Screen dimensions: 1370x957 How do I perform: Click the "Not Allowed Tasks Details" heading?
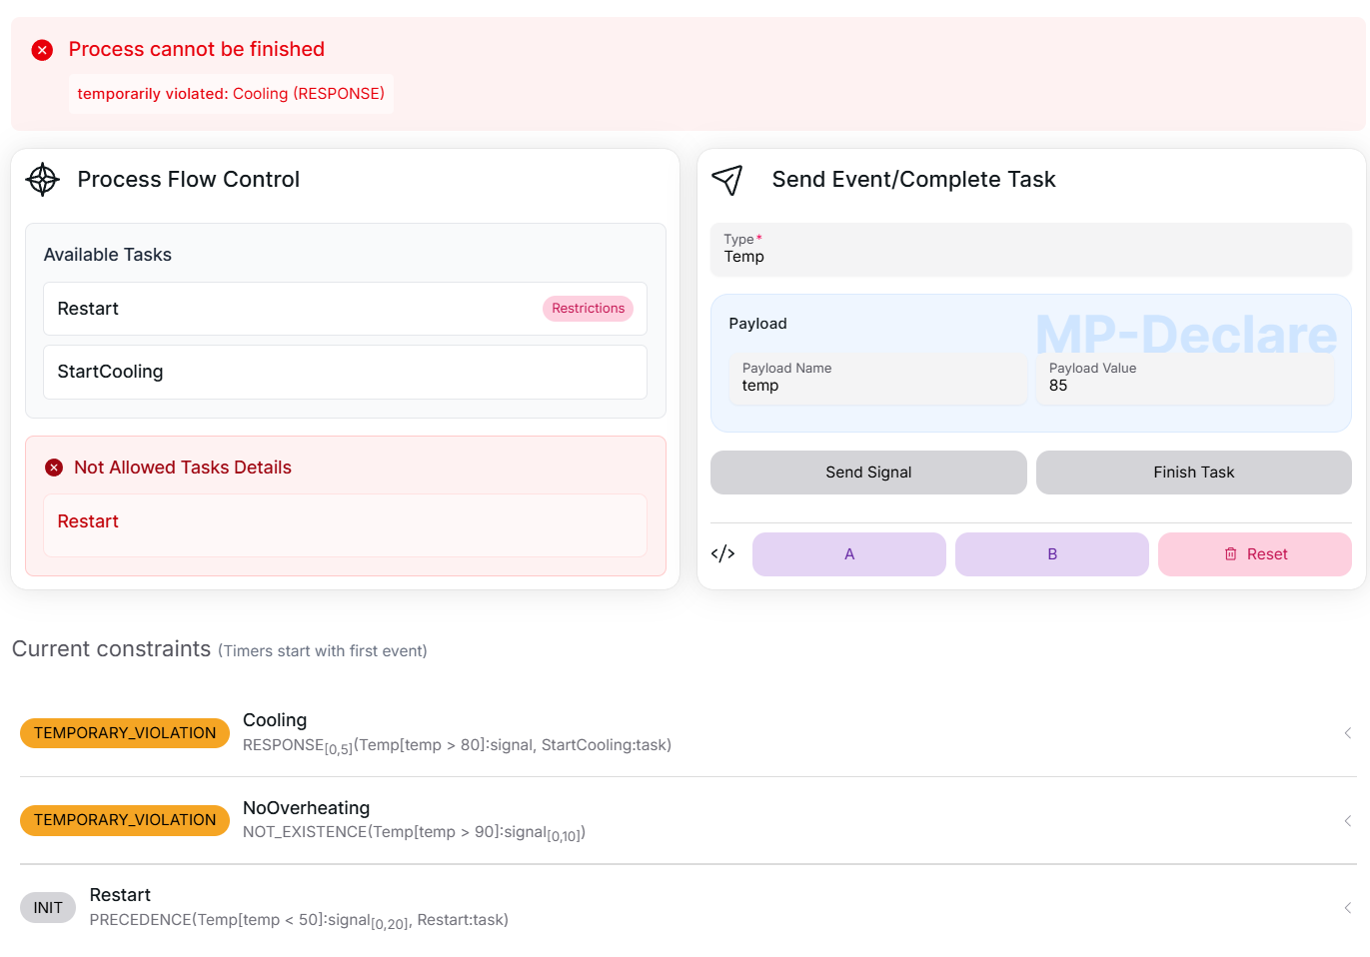pyautogui.click(x=183, y=468)
